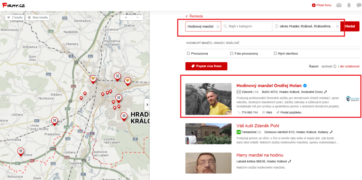Open the mail envelope icon in header

click(338, 5)
